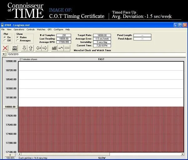Click the 10/3/2019 date note field
Viewport: 188px width, 160px height.
(x=96, y=54)
